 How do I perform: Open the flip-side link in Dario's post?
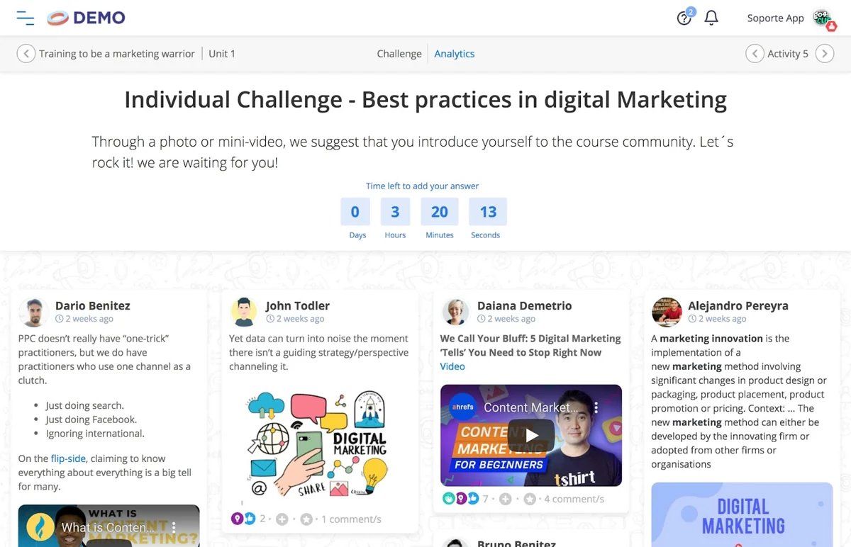pos(68,458)
